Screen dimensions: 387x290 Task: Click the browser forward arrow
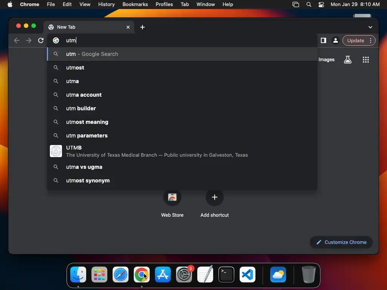pyautogui.click(x=29, y=40)
